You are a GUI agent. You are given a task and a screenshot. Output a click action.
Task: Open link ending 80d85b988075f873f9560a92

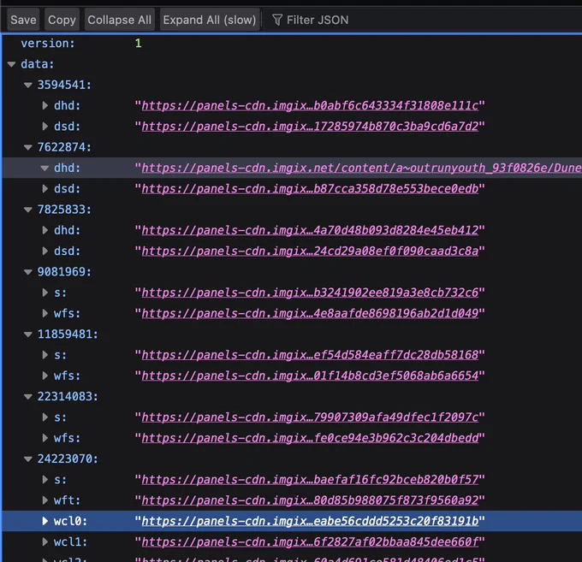310,500
